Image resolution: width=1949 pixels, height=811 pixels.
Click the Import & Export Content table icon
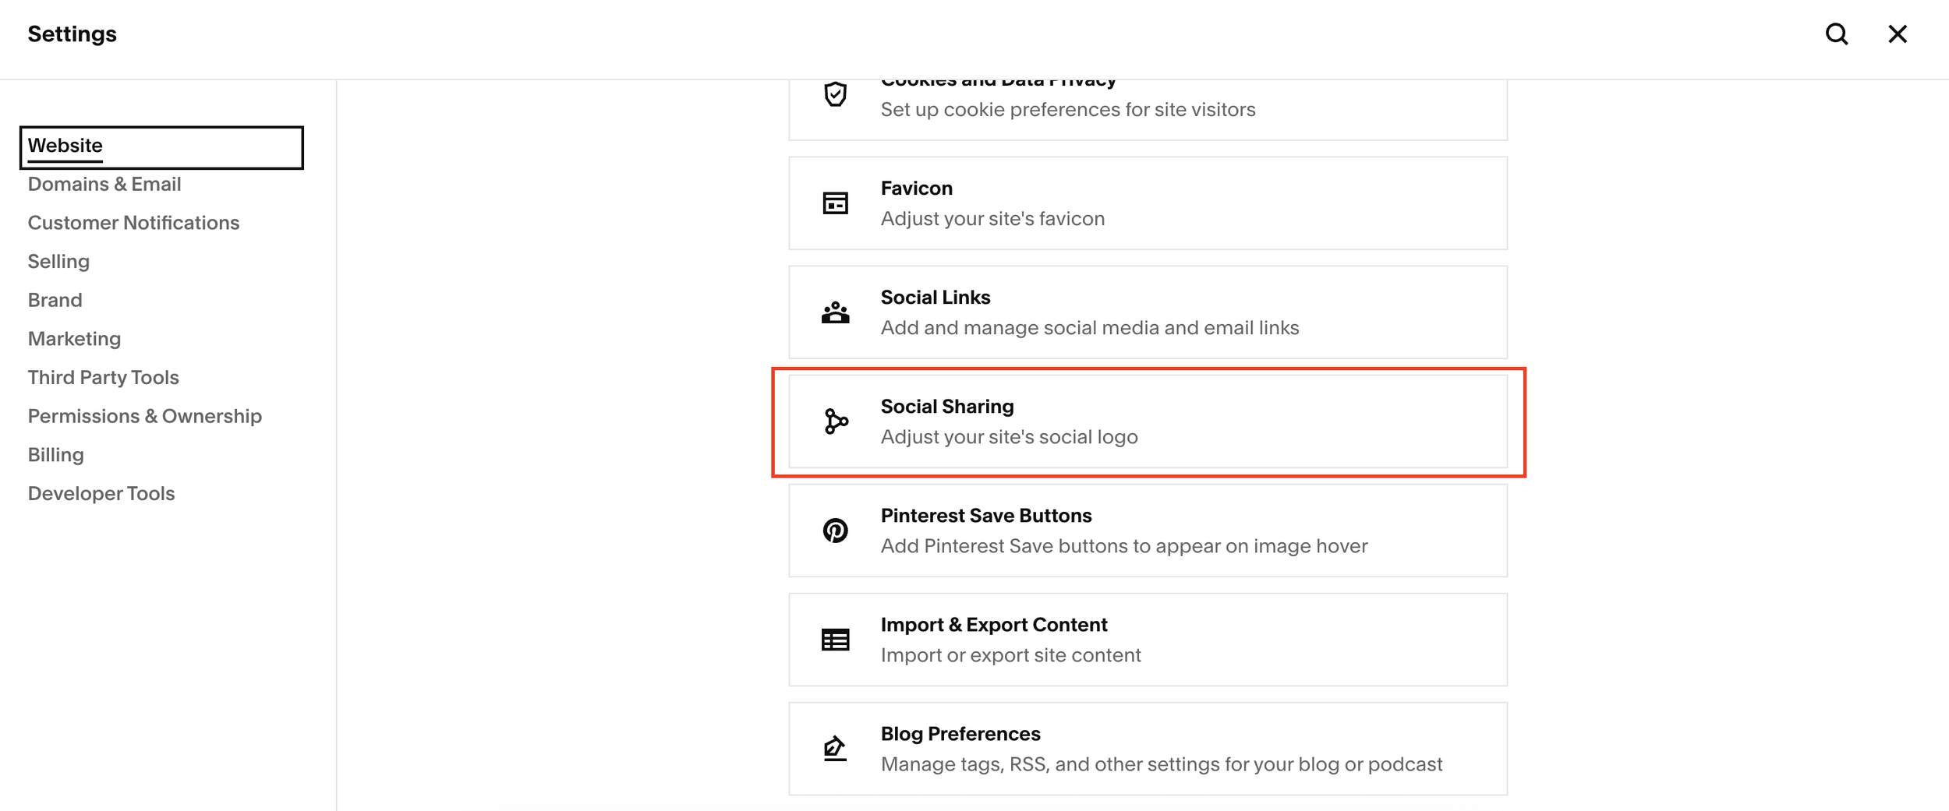coord(834,639)
